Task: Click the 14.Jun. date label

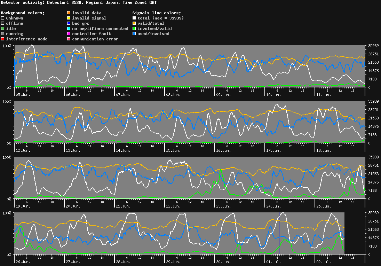Action: coord(123,150)
